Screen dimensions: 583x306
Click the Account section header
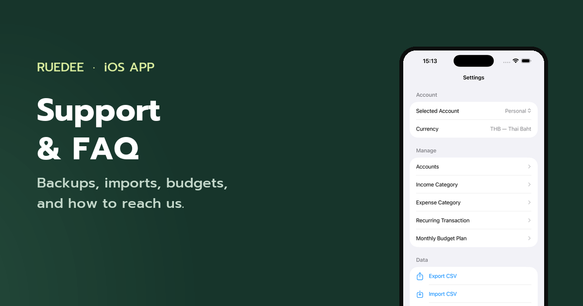(427, 95)
